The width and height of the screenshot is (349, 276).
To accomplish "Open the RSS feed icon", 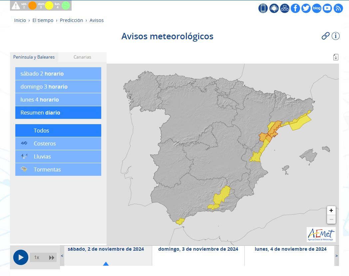I will coord(338,8).
